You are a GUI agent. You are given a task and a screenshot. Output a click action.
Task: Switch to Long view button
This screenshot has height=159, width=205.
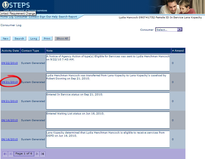click(34, 38)
